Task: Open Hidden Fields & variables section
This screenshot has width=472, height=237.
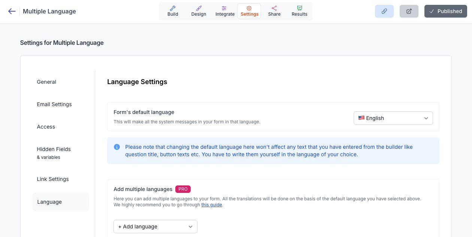Action: tap(54, 153)
